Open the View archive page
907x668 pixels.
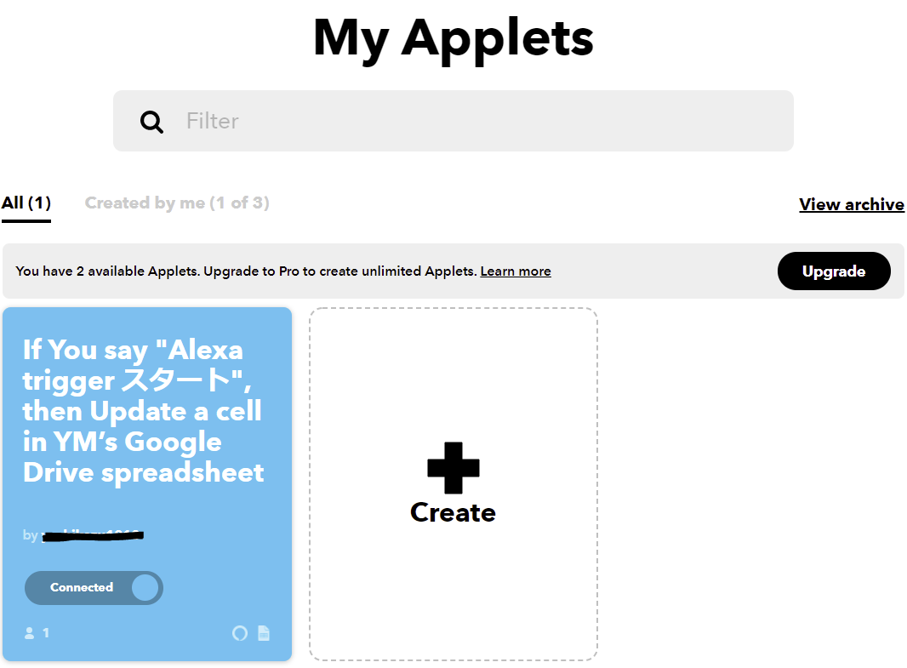[x=851, y=204]
